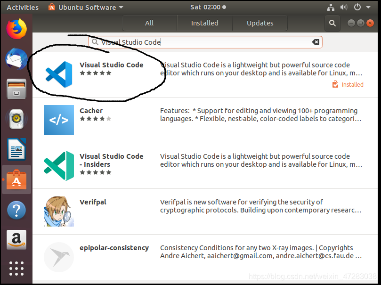
Task: Click the orange Installed label
Action: point(353,84)
